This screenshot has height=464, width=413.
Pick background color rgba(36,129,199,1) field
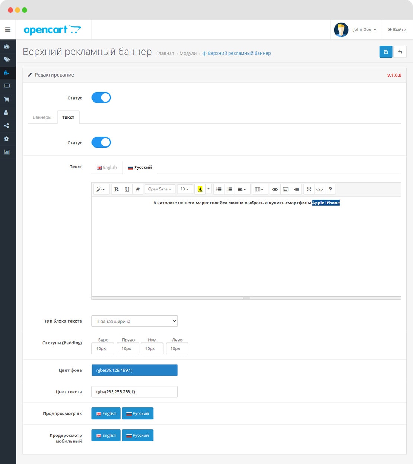pos(135,370)
